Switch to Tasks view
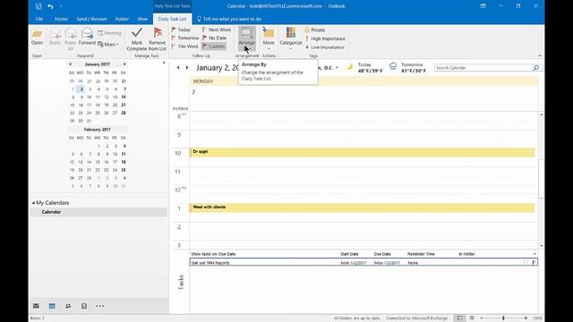This screenshot has width=573, height=322. (84, 306)
